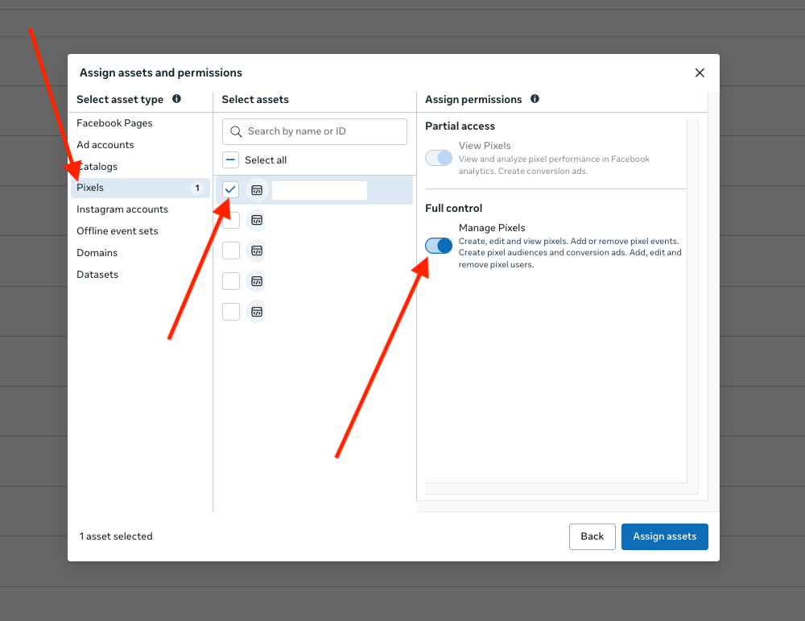
Task: Select Offline event sets category
Action: [118, 231]
